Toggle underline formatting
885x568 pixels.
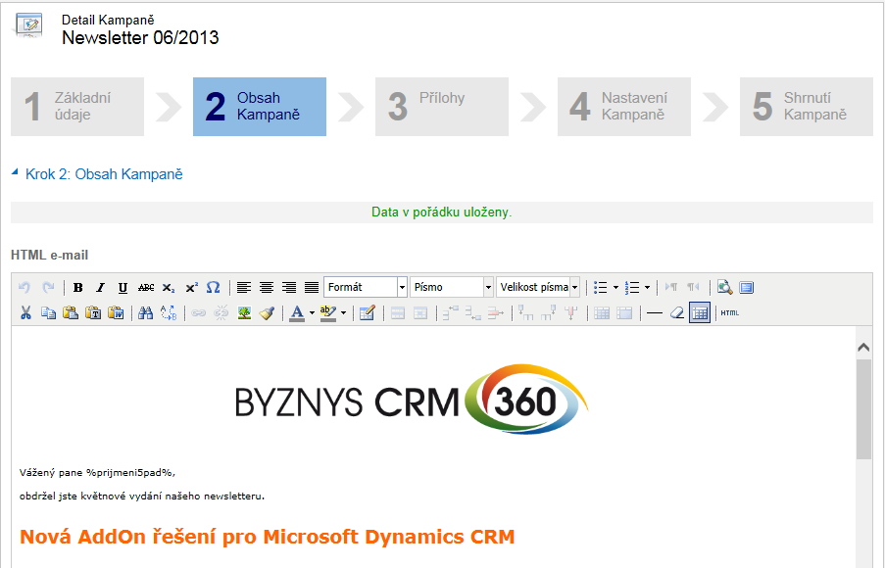click(x=123, y=287)
